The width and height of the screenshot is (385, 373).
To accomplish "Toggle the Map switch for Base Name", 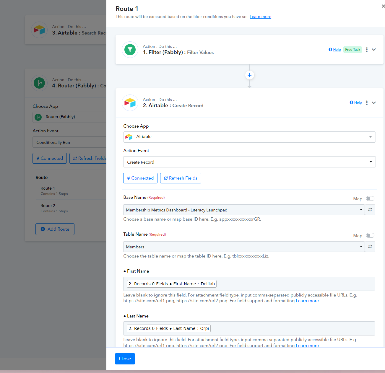I will tap(370, 198).
